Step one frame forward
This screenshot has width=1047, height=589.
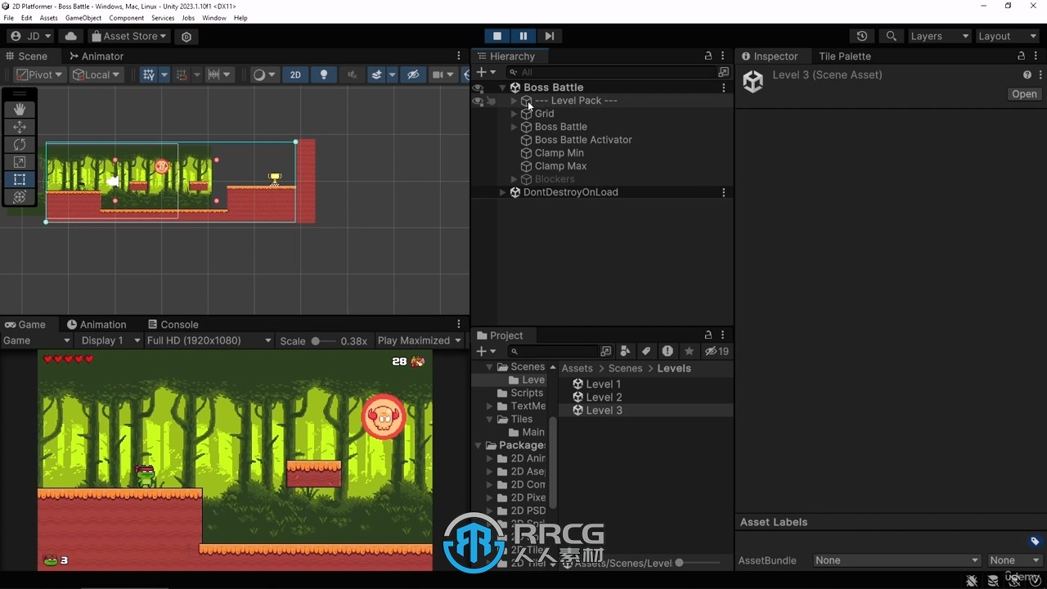coord(550,36)
